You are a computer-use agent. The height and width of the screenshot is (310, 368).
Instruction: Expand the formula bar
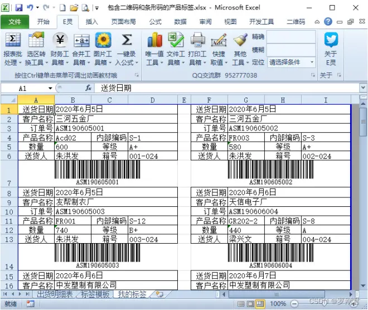(x=363, y=88)
